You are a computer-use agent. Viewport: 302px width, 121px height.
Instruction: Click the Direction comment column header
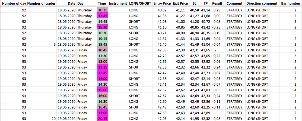coord(262,4)
